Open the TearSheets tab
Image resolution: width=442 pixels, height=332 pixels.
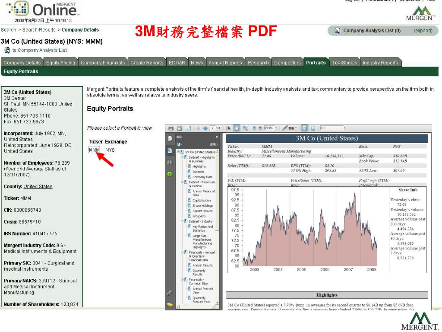point(344,63)
